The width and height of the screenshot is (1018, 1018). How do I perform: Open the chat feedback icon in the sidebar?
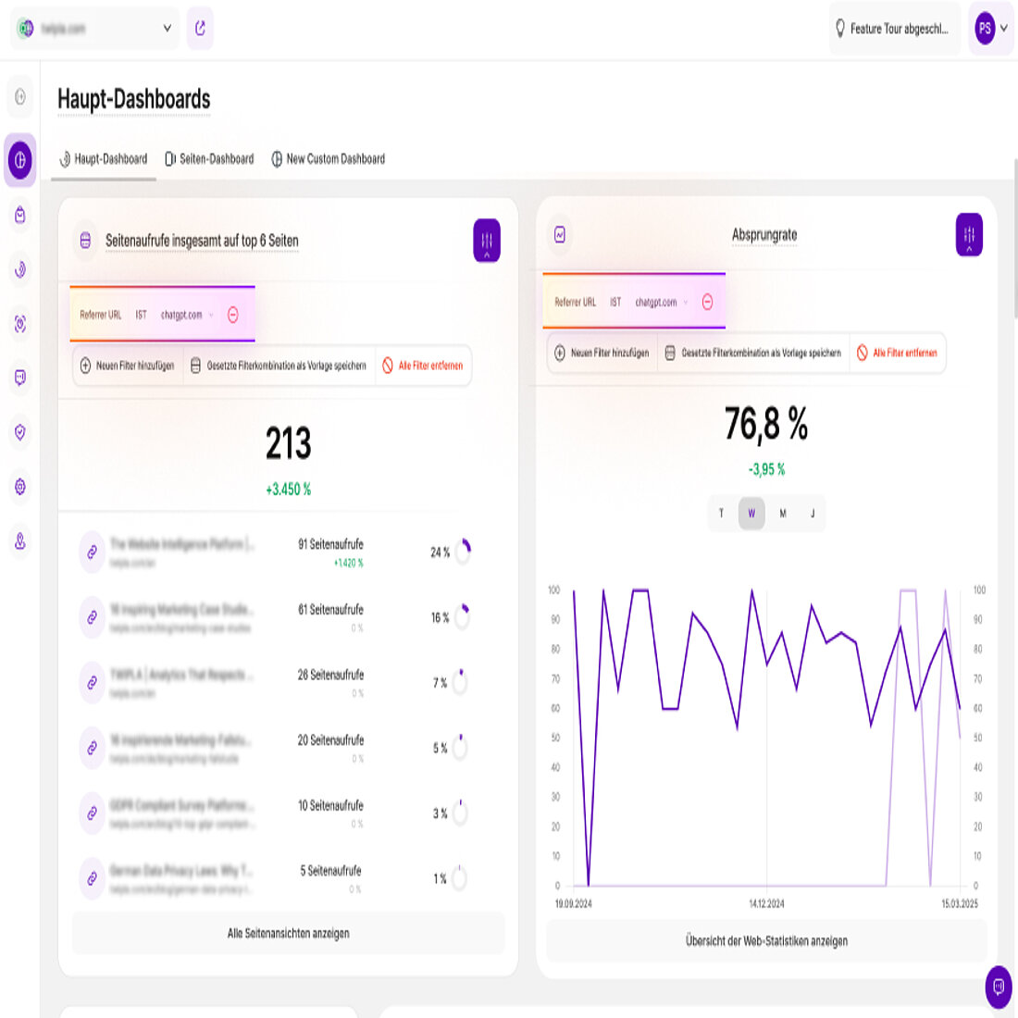pyautogui.click(x=19, y=378)
